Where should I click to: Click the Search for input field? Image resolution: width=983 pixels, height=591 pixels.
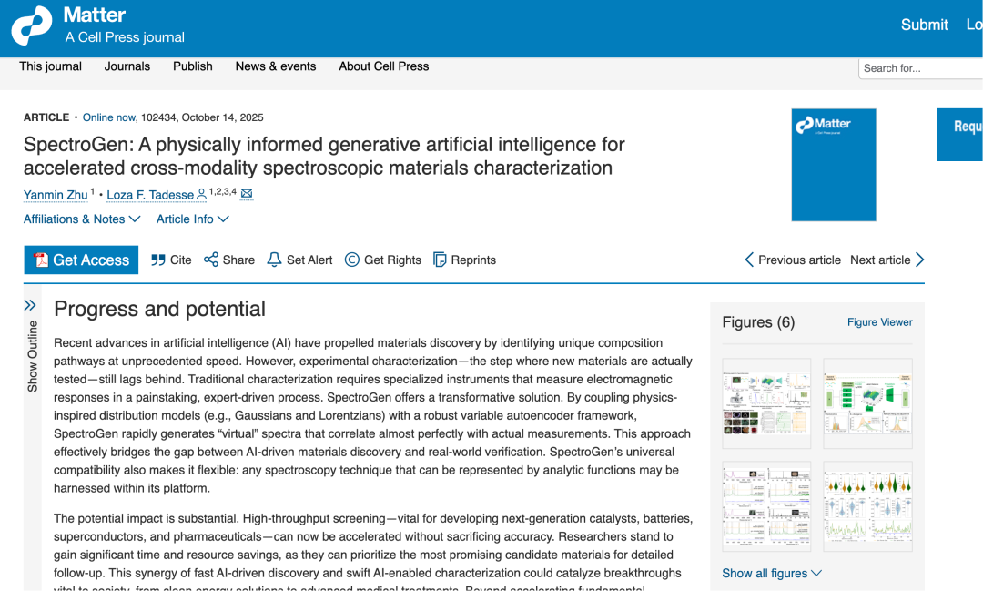coord(919,68)
